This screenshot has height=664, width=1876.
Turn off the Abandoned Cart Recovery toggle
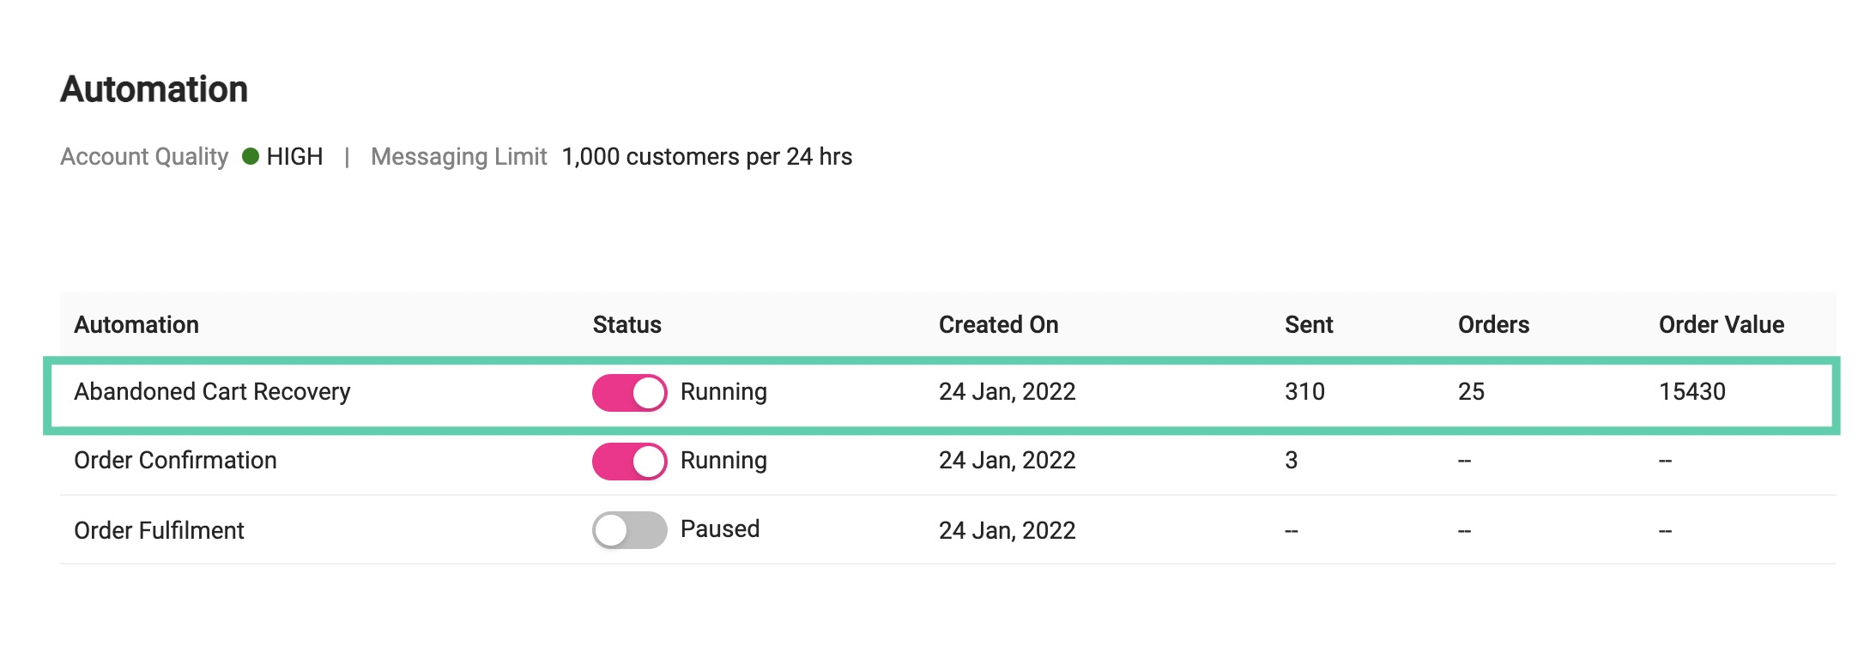pos(629,393)
